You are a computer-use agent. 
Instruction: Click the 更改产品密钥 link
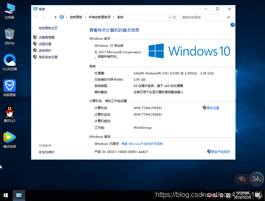(220, 152)
